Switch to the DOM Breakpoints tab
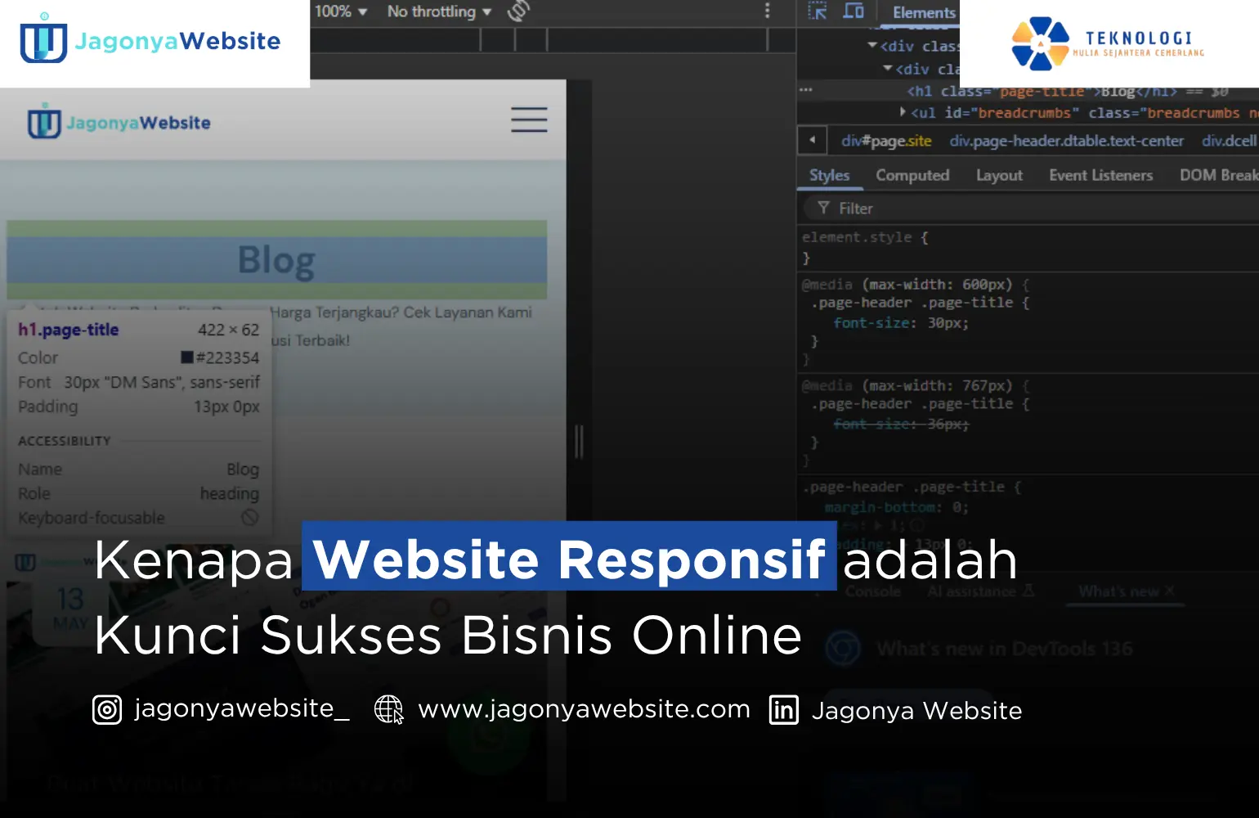 (1218, 175)
